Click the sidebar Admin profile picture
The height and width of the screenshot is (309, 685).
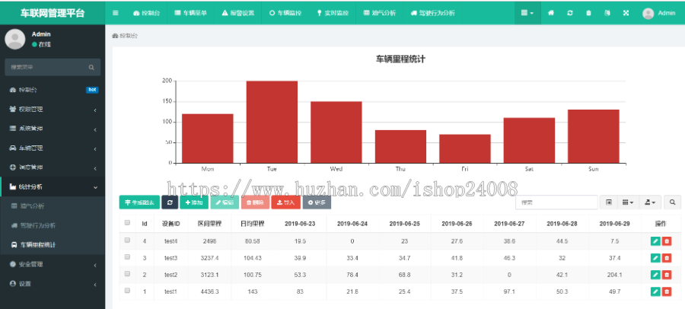pos(15,39)
